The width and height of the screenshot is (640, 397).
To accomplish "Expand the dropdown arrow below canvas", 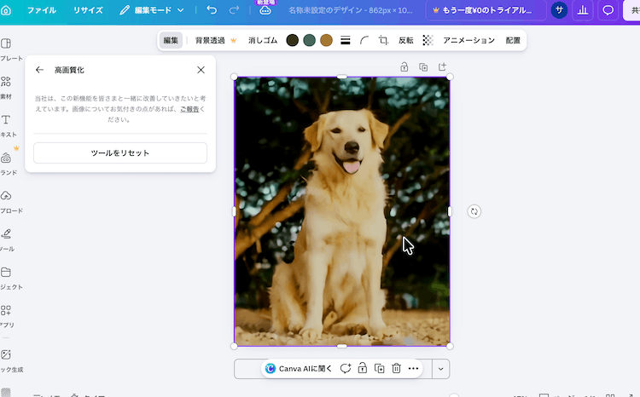I will [441, 369].
